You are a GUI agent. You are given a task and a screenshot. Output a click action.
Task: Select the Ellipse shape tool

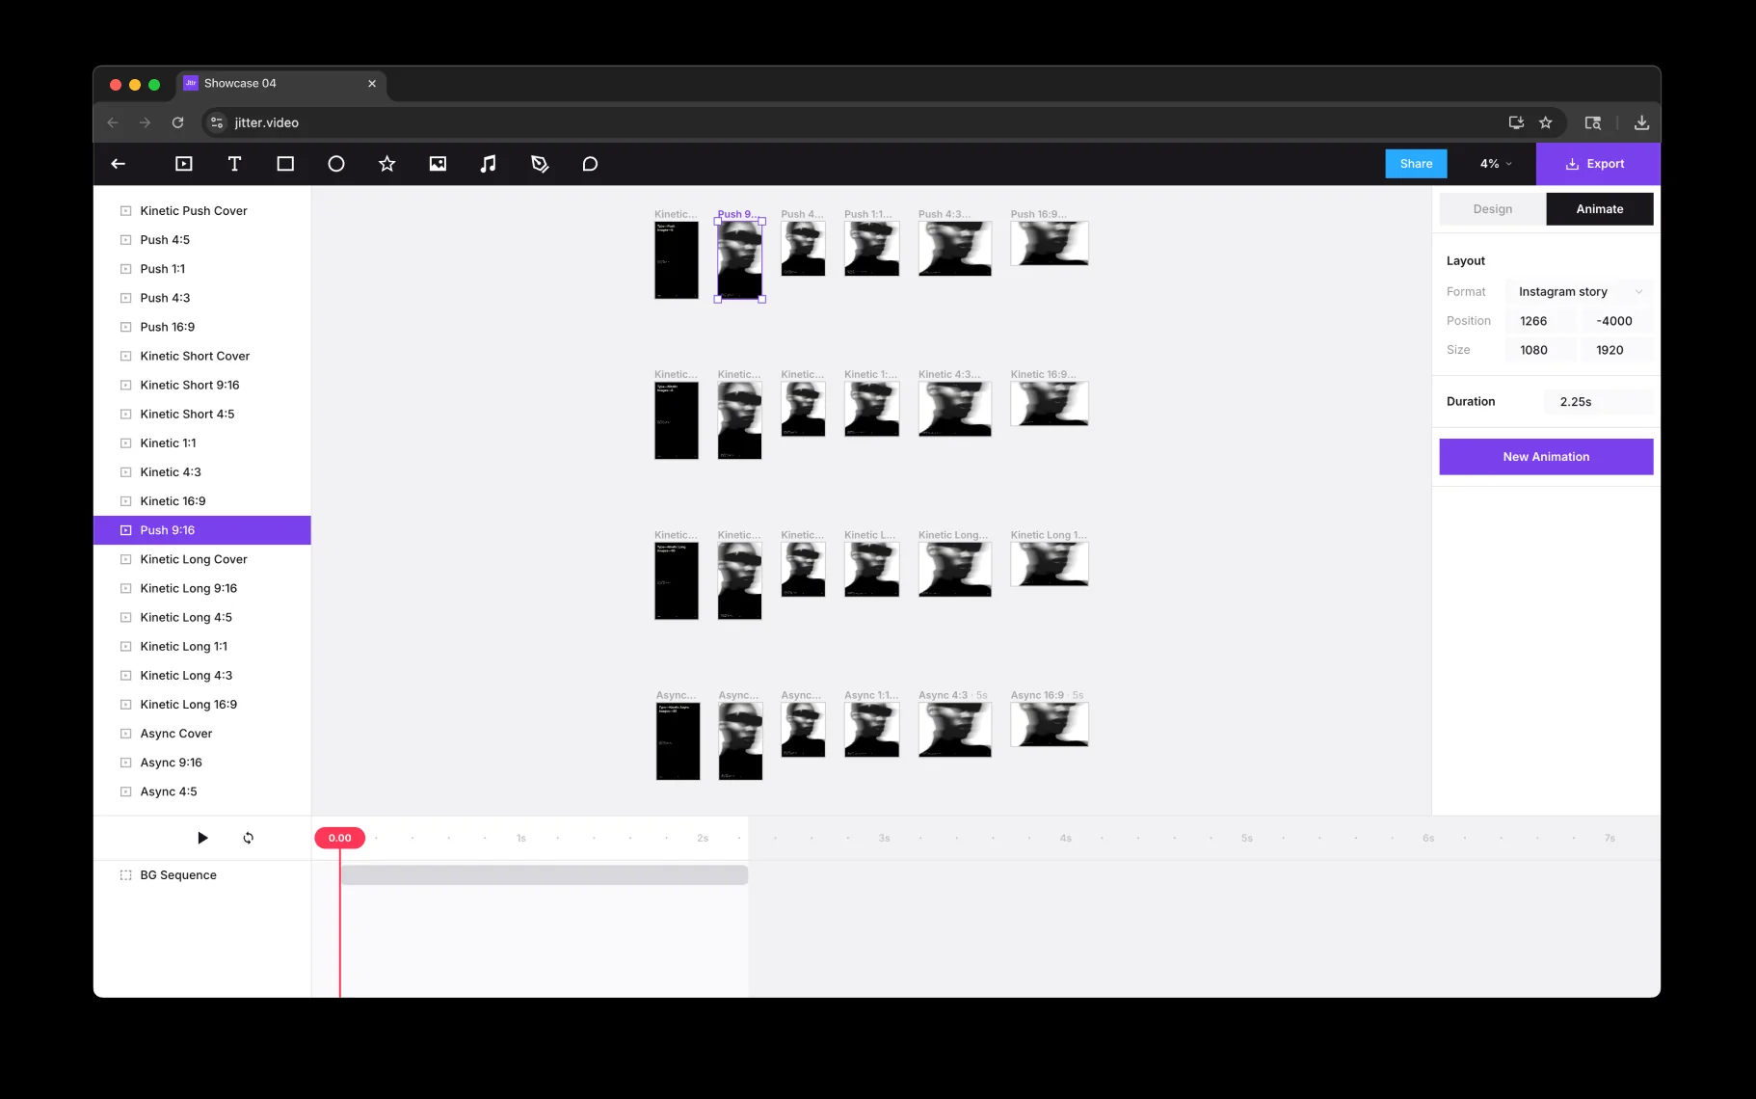point(336,164)
